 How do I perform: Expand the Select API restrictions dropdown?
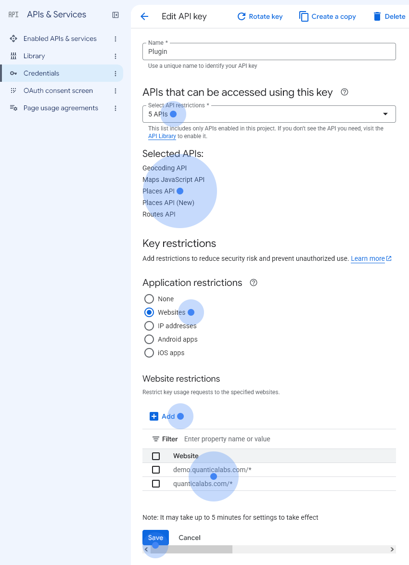pos(269,114)
